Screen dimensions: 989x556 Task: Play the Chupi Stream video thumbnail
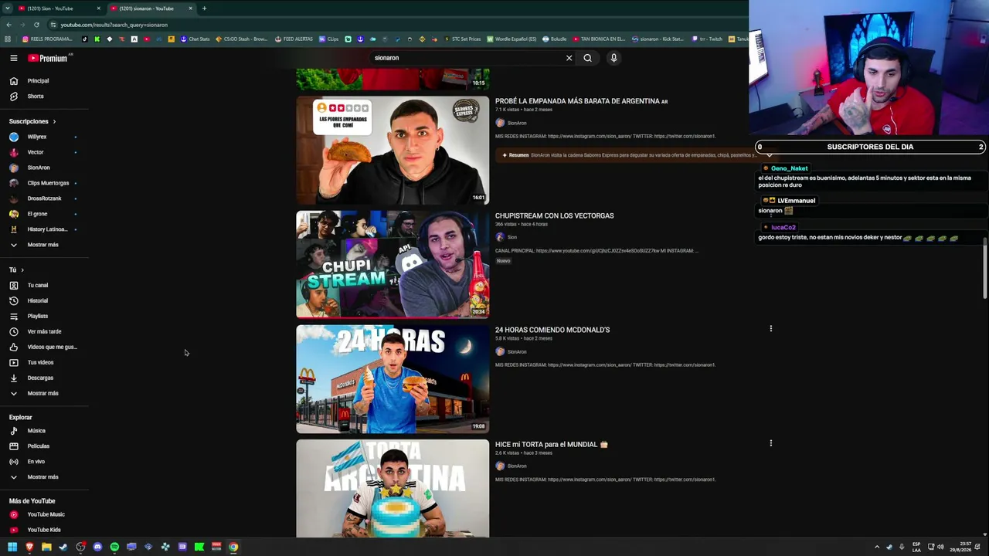coord(393,264)
